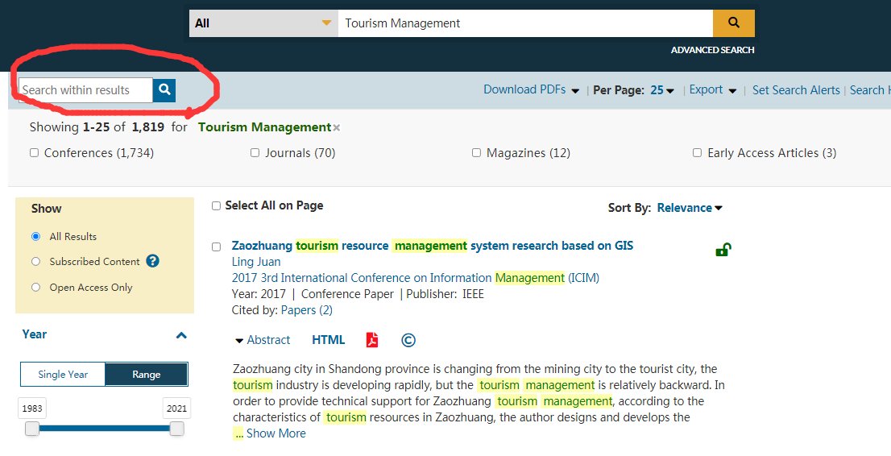Click the green open-access padlock icon
Screen dimensions: 891x456
tap(722, 250)
